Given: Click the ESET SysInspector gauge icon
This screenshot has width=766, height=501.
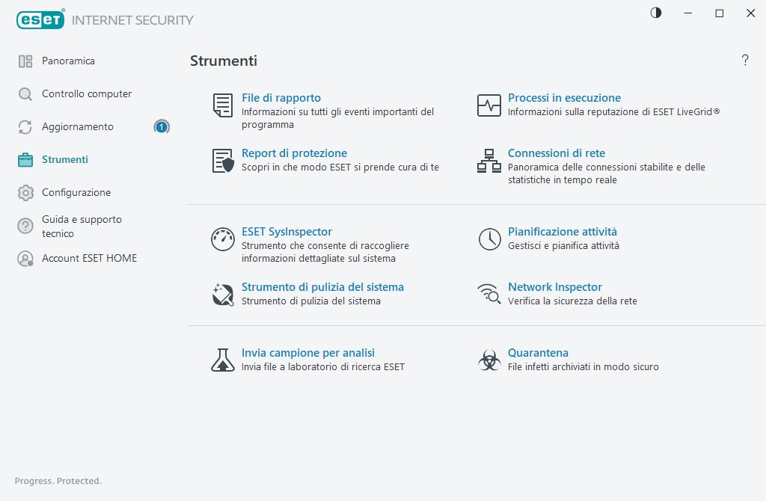Looking at the screenshot, I should 222,239.
